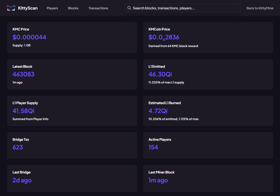Open the Blocks nav item
280x196 pixels.
tap(73, 8)
